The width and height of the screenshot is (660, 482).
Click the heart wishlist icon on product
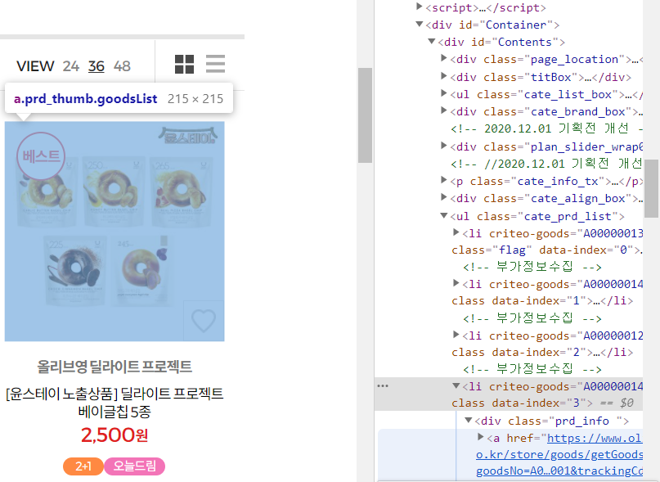tap(204, 321)
